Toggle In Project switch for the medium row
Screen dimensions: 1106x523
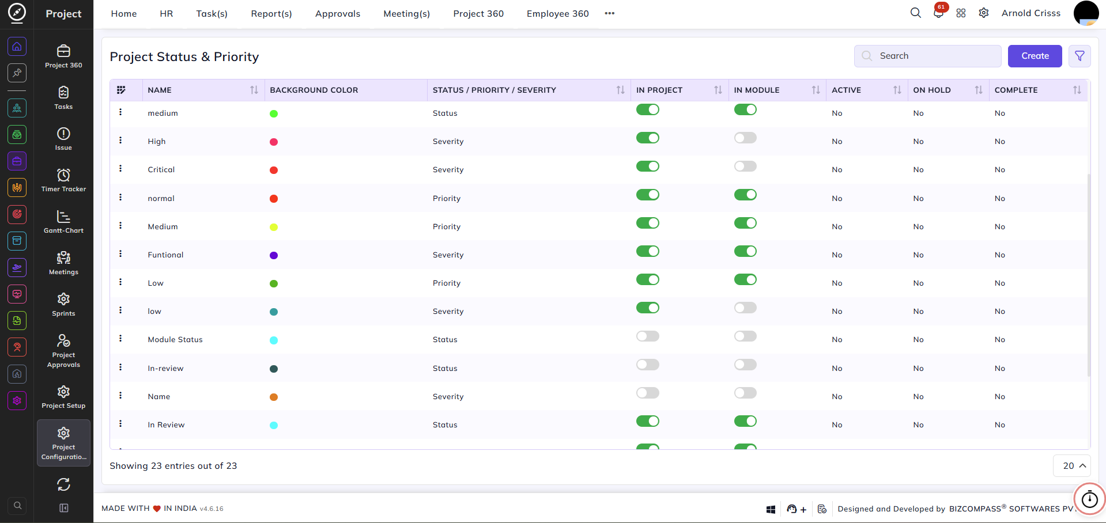647,109
